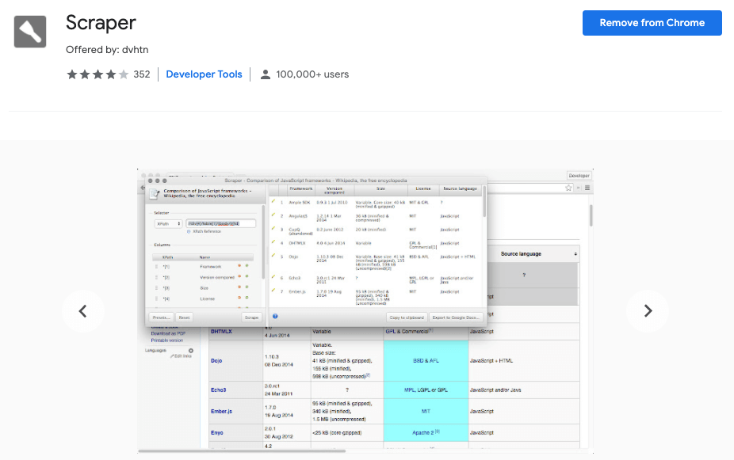Click the blue help icon in Scraper dialog

pos(275,317)
